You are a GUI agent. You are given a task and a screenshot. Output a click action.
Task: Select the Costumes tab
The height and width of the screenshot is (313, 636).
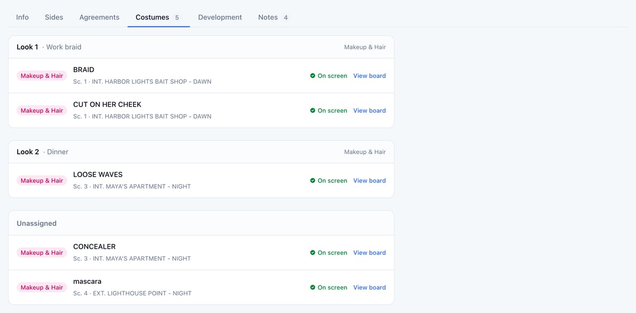(158, 17)
